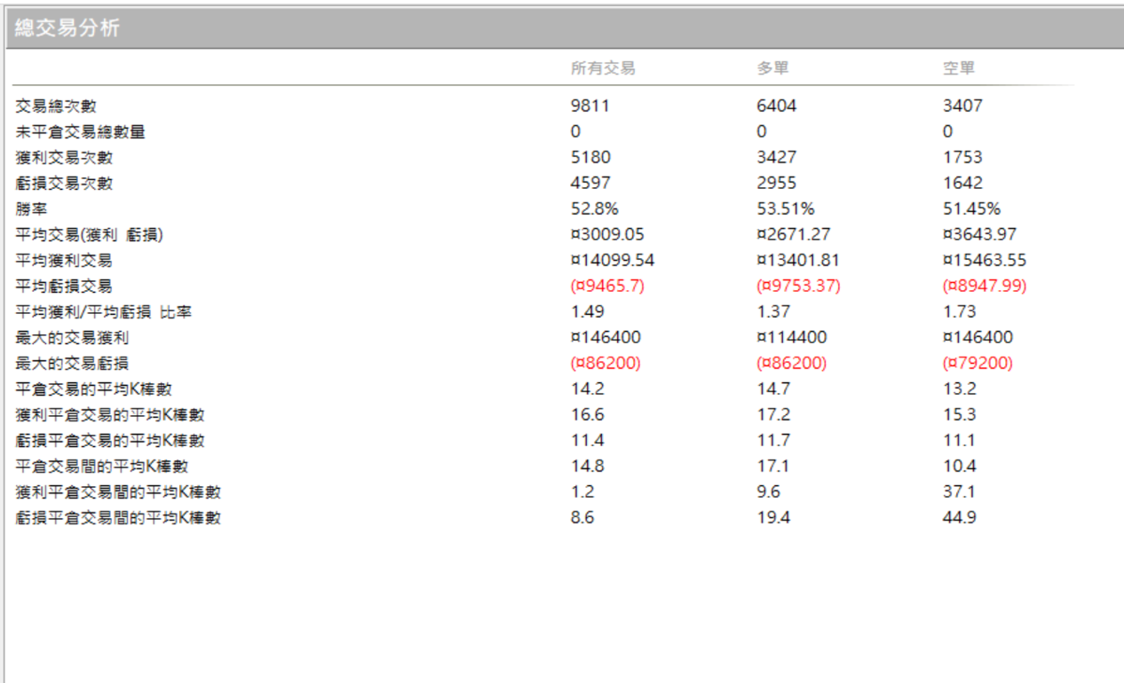The height and width of the screenshot is (683, 1124).
Task: Click value 3427 in 獲利交易次數 row
Action: pyautogui.click(x=777, y=158)
